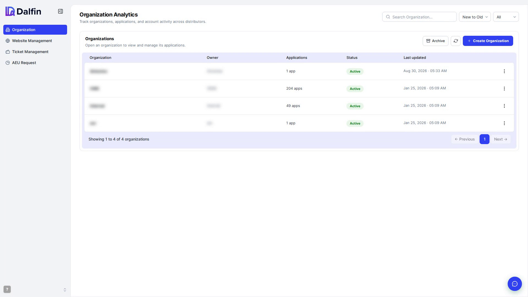Open row menu for last organization
Viewport: 528px width, 297px height.
(x=504, y=123)
